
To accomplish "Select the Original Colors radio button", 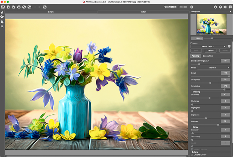I will (x=192, y=155).
